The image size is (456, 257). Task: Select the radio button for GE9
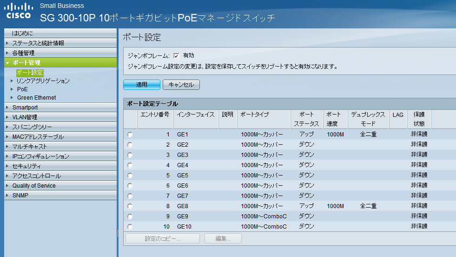[x=130, y=216]
